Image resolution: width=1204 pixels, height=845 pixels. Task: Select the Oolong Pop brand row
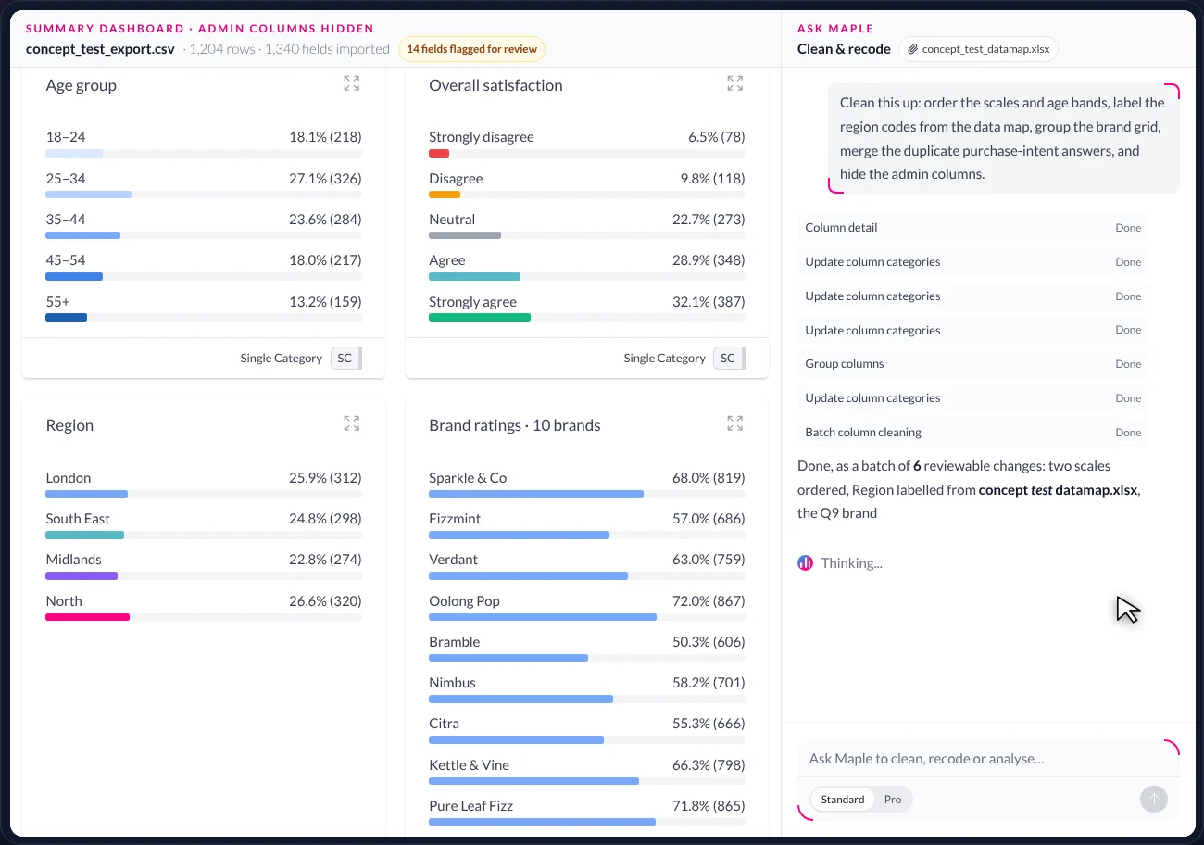click(587, 608)
